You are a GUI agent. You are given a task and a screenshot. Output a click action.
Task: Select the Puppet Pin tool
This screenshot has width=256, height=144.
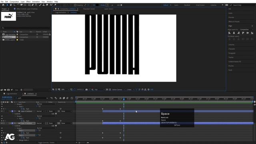click(55, 5)
